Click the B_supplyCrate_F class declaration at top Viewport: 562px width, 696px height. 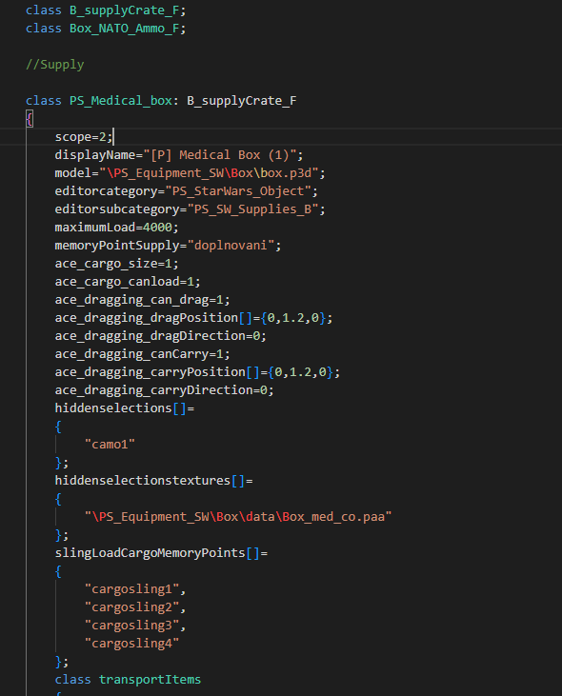[x=106, y=10]
